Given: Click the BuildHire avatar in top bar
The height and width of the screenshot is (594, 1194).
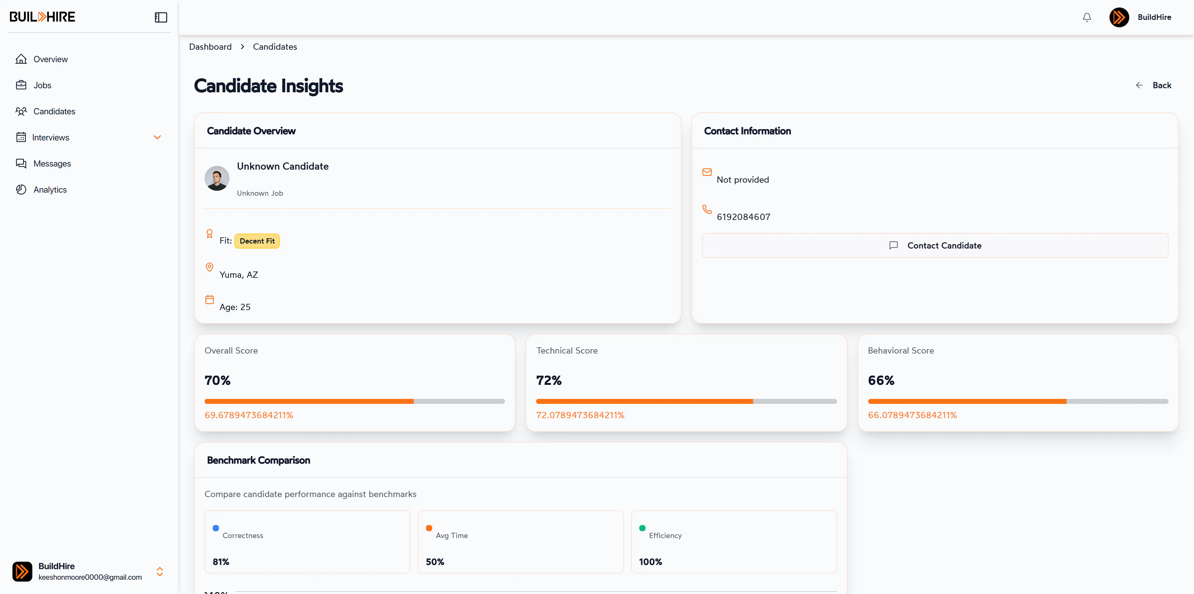Looking at the screenshot, I should point(1119,17).
